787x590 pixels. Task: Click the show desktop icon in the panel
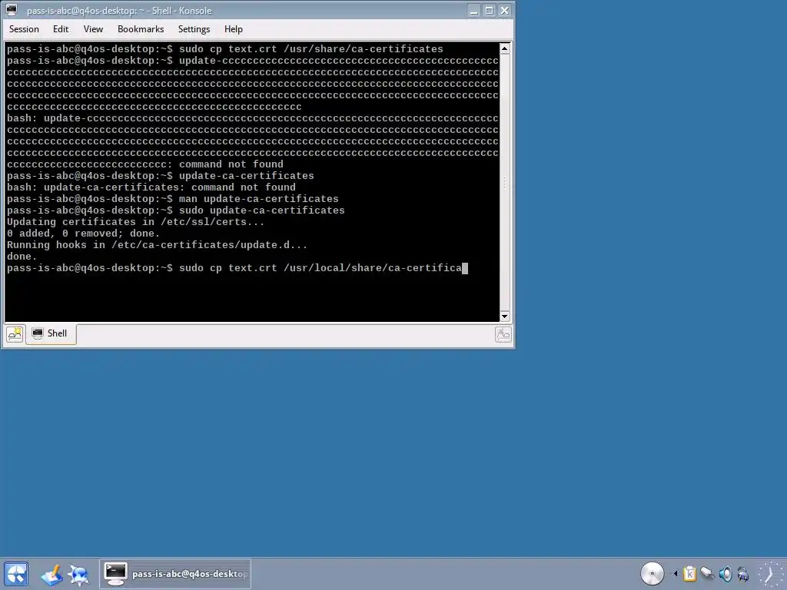tap(51, 575)
